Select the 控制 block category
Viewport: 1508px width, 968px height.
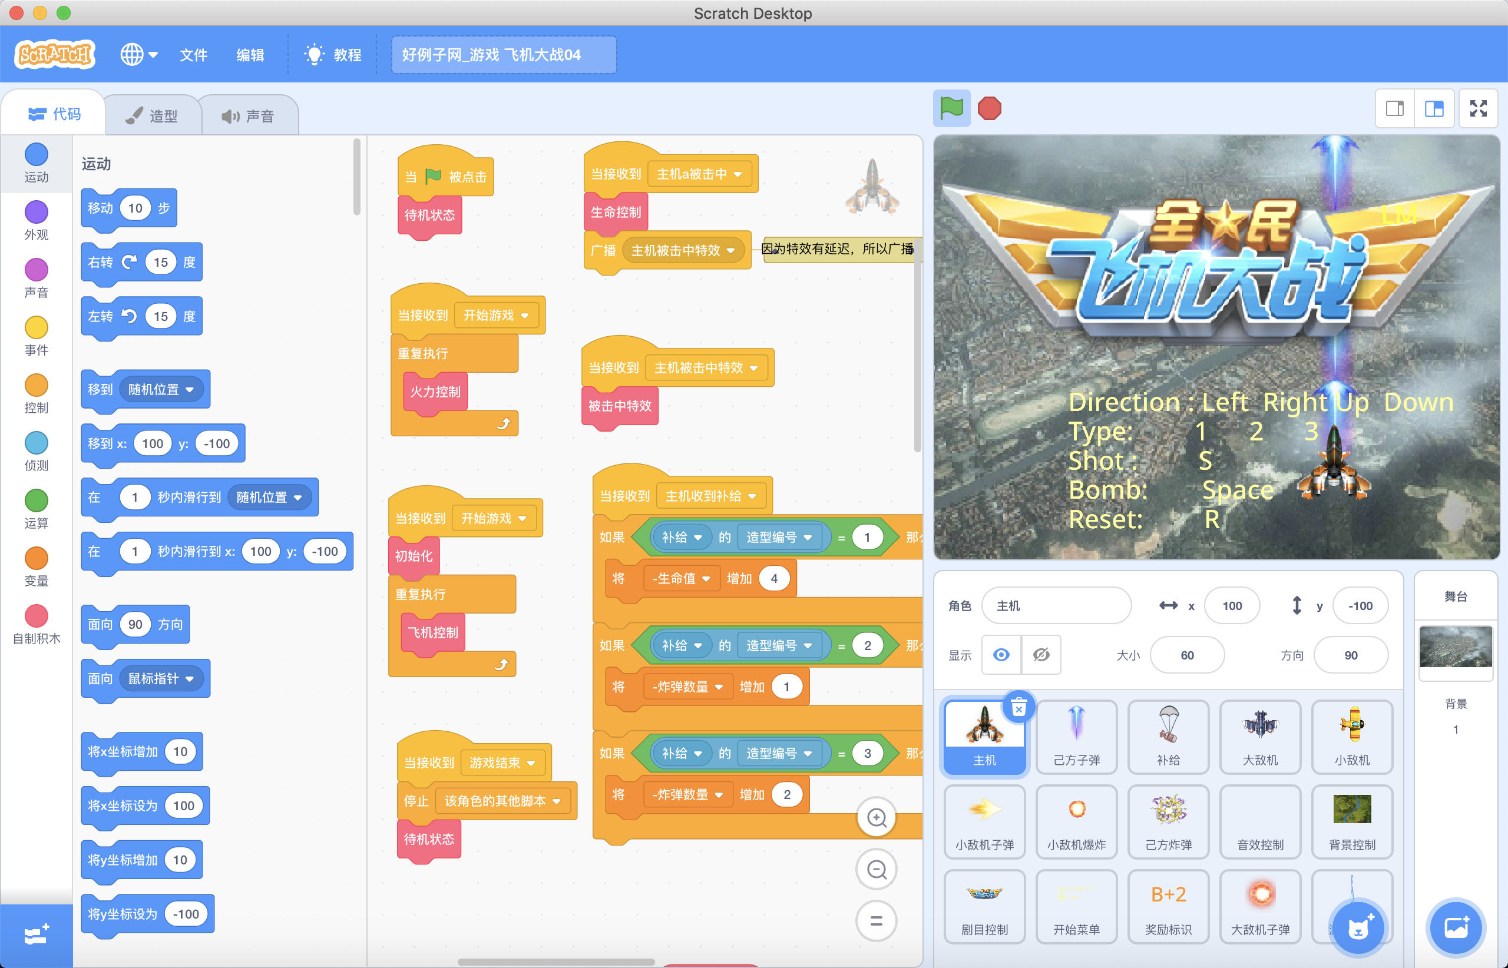(x=36, y=394)
